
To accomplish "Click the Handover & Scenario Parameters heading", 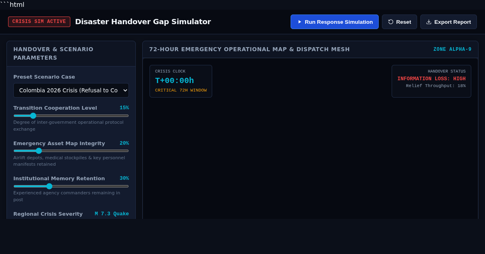I will [x=53, y=54].
